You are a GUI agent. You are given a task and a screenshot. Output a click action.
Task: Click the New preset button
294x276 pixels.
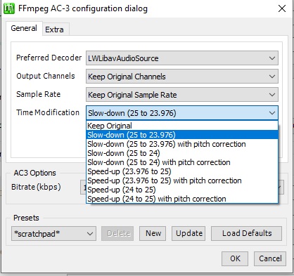pyautogui.click(x=153, y=233)
